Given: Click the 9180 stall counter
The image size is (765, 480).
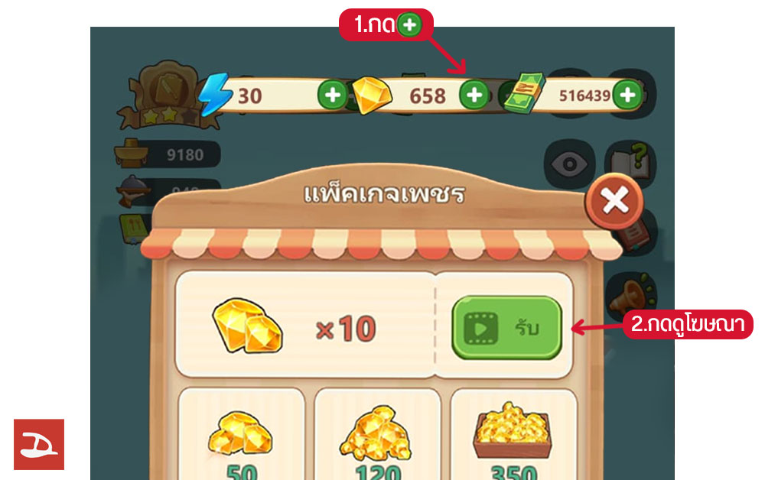Looking at the screenshot, I should (168, 154).
